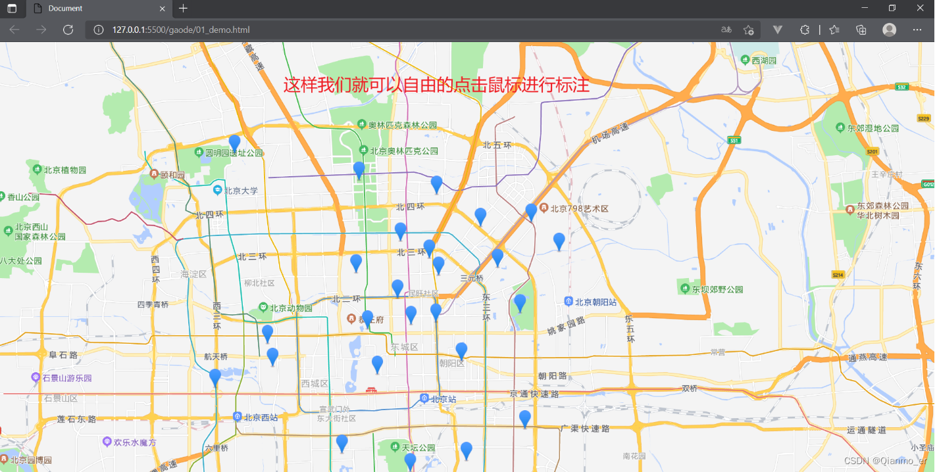
Task: Click the 海淀区 district label
Action: 193,273
